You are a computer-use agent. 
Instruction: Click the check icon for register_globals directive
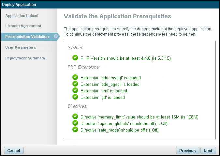75,123
